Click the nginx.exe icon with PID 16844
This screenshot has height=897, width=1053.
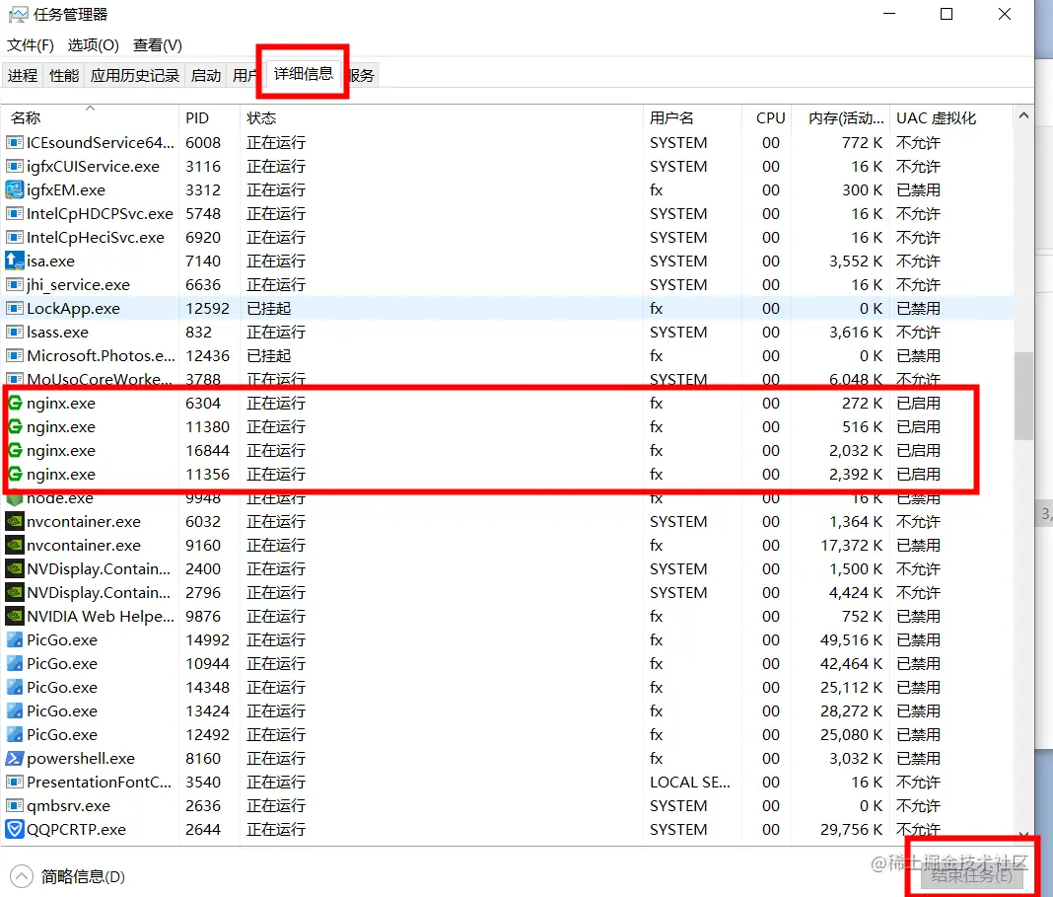16,450
